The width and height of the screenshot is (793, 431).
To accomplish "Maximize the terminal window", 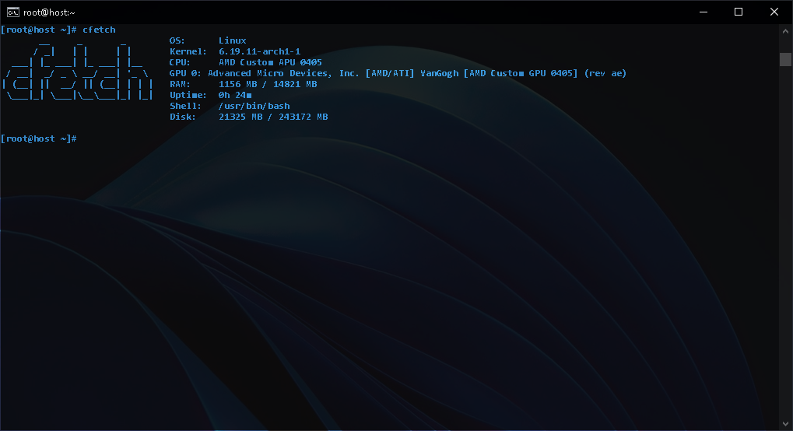I will (739, 12).
